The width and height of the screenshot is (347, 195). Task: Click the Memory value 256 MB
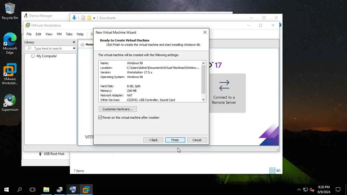(x=132, y=91)
